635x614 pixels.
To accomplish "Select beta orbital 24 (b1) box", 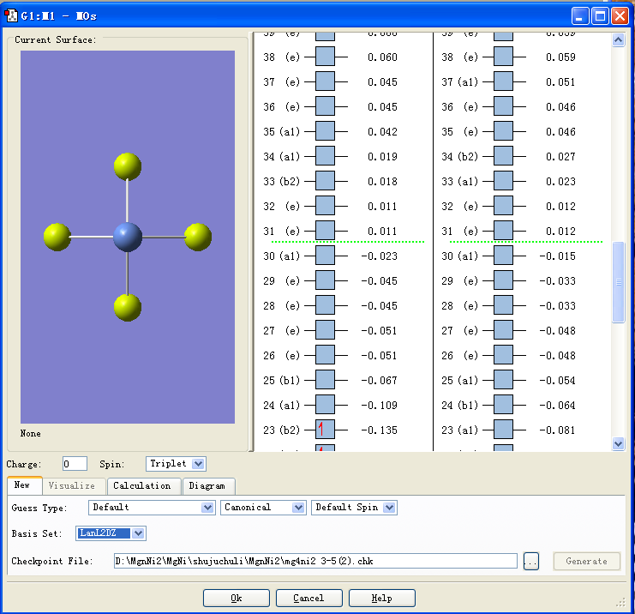I will click(x=503, y=405).
